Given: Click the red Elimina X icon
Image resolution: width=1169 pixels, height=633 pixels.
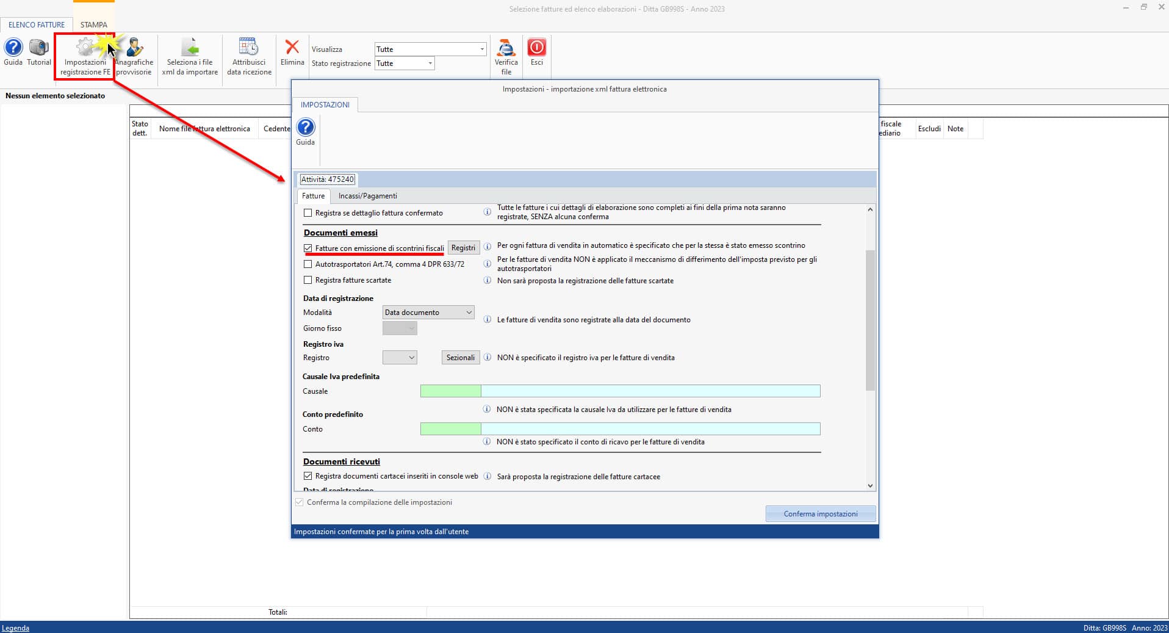Looking at the screenshot, I should click(x=292, y=48).
